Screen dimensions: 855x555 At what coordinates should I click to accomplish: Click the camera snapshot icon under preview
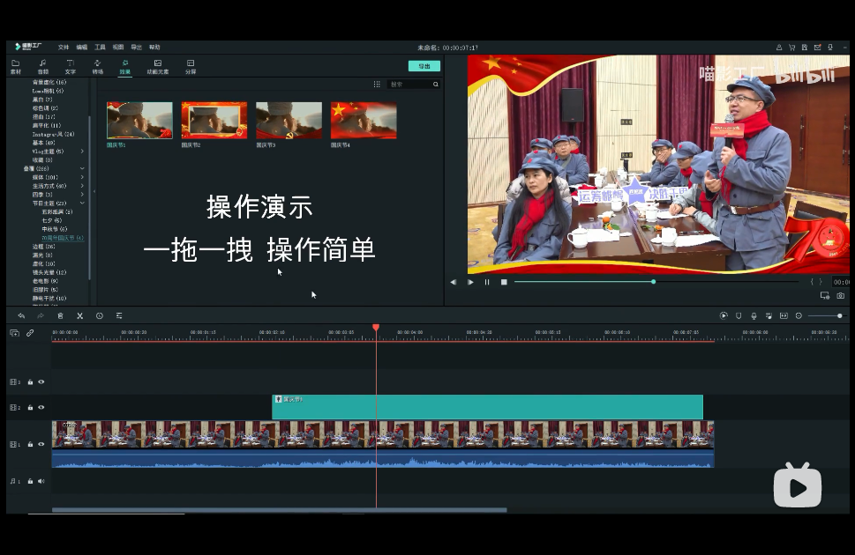coord(840,296)
